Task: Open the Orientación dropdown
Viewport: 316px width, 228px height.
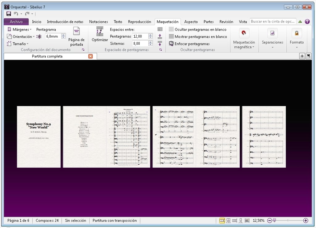Action: [21, 36]
